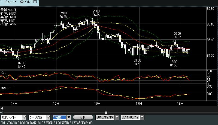Open the 1時間 timeframe dropdown arrow
218x125 pixels.
point(69,117)
